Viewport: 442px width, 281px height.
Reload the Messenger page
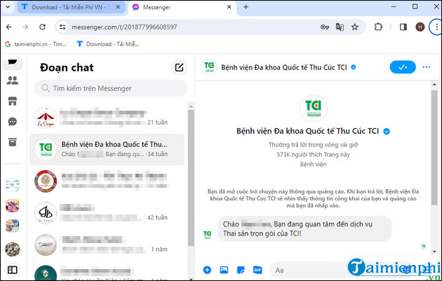(42, 27)
